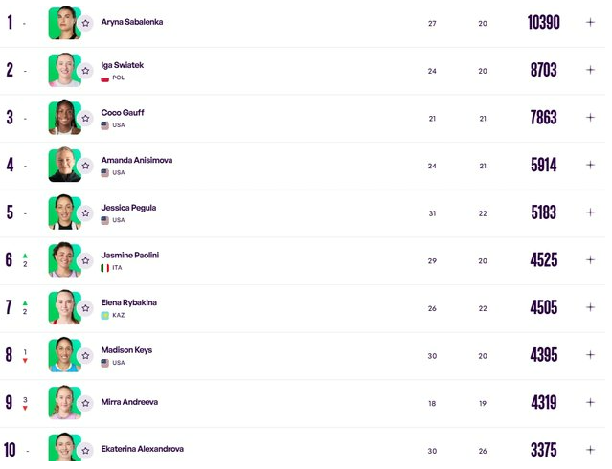Toggle favorite star for Iga Swiatek
The height and width of the screenshot is (469, 612).
[x=85, y=71]
